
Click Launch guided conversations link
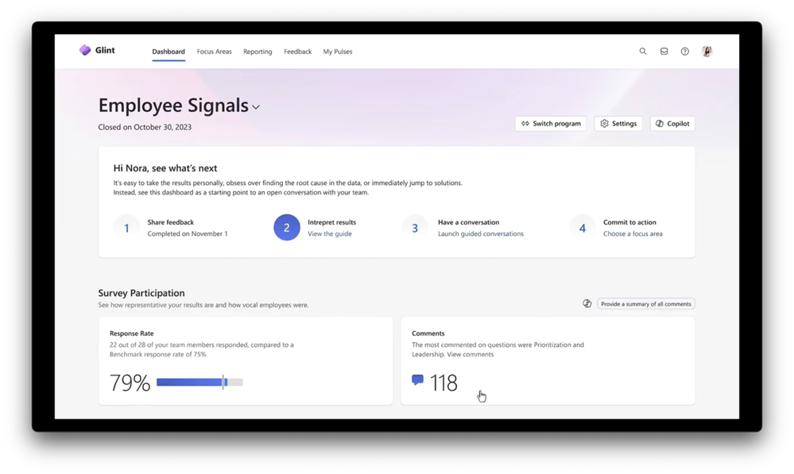(x=481, y=233)
